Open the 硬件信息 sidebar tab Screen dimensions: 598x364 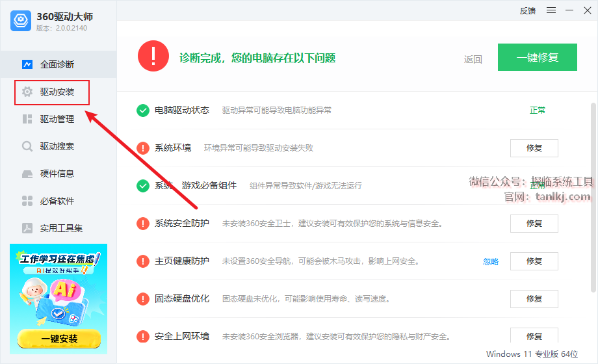pos(58,174)
